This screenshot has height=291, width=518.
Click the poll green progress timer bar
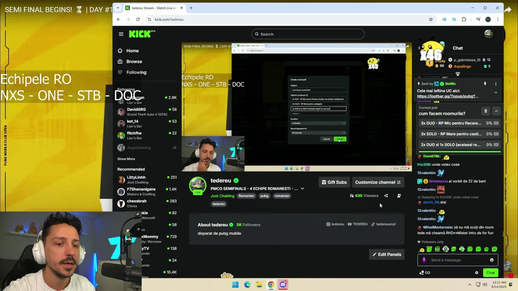(459, 152)
